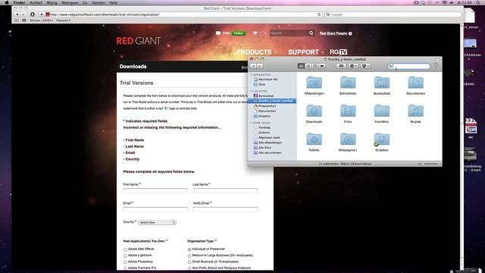Go forward in Finder window
Image resolution: width=485 pixels, height=273 pixels.
[x=260, y=66]
